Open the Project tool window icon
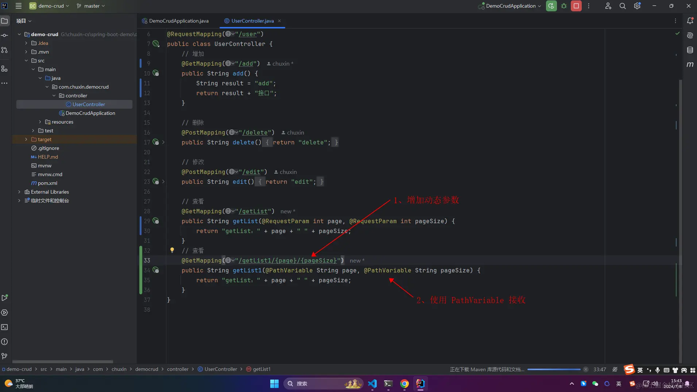The width and height of the screenshot is (697, 392). tap(4, 21)
